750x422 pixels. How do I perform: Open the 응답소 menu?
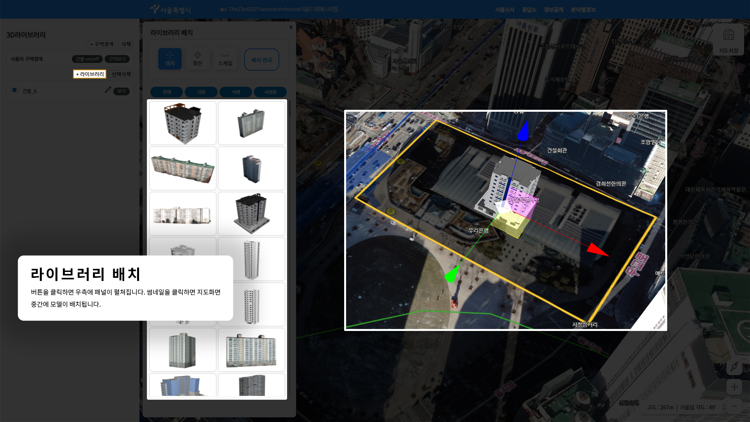pyautogui.click(x=529, y=10)
